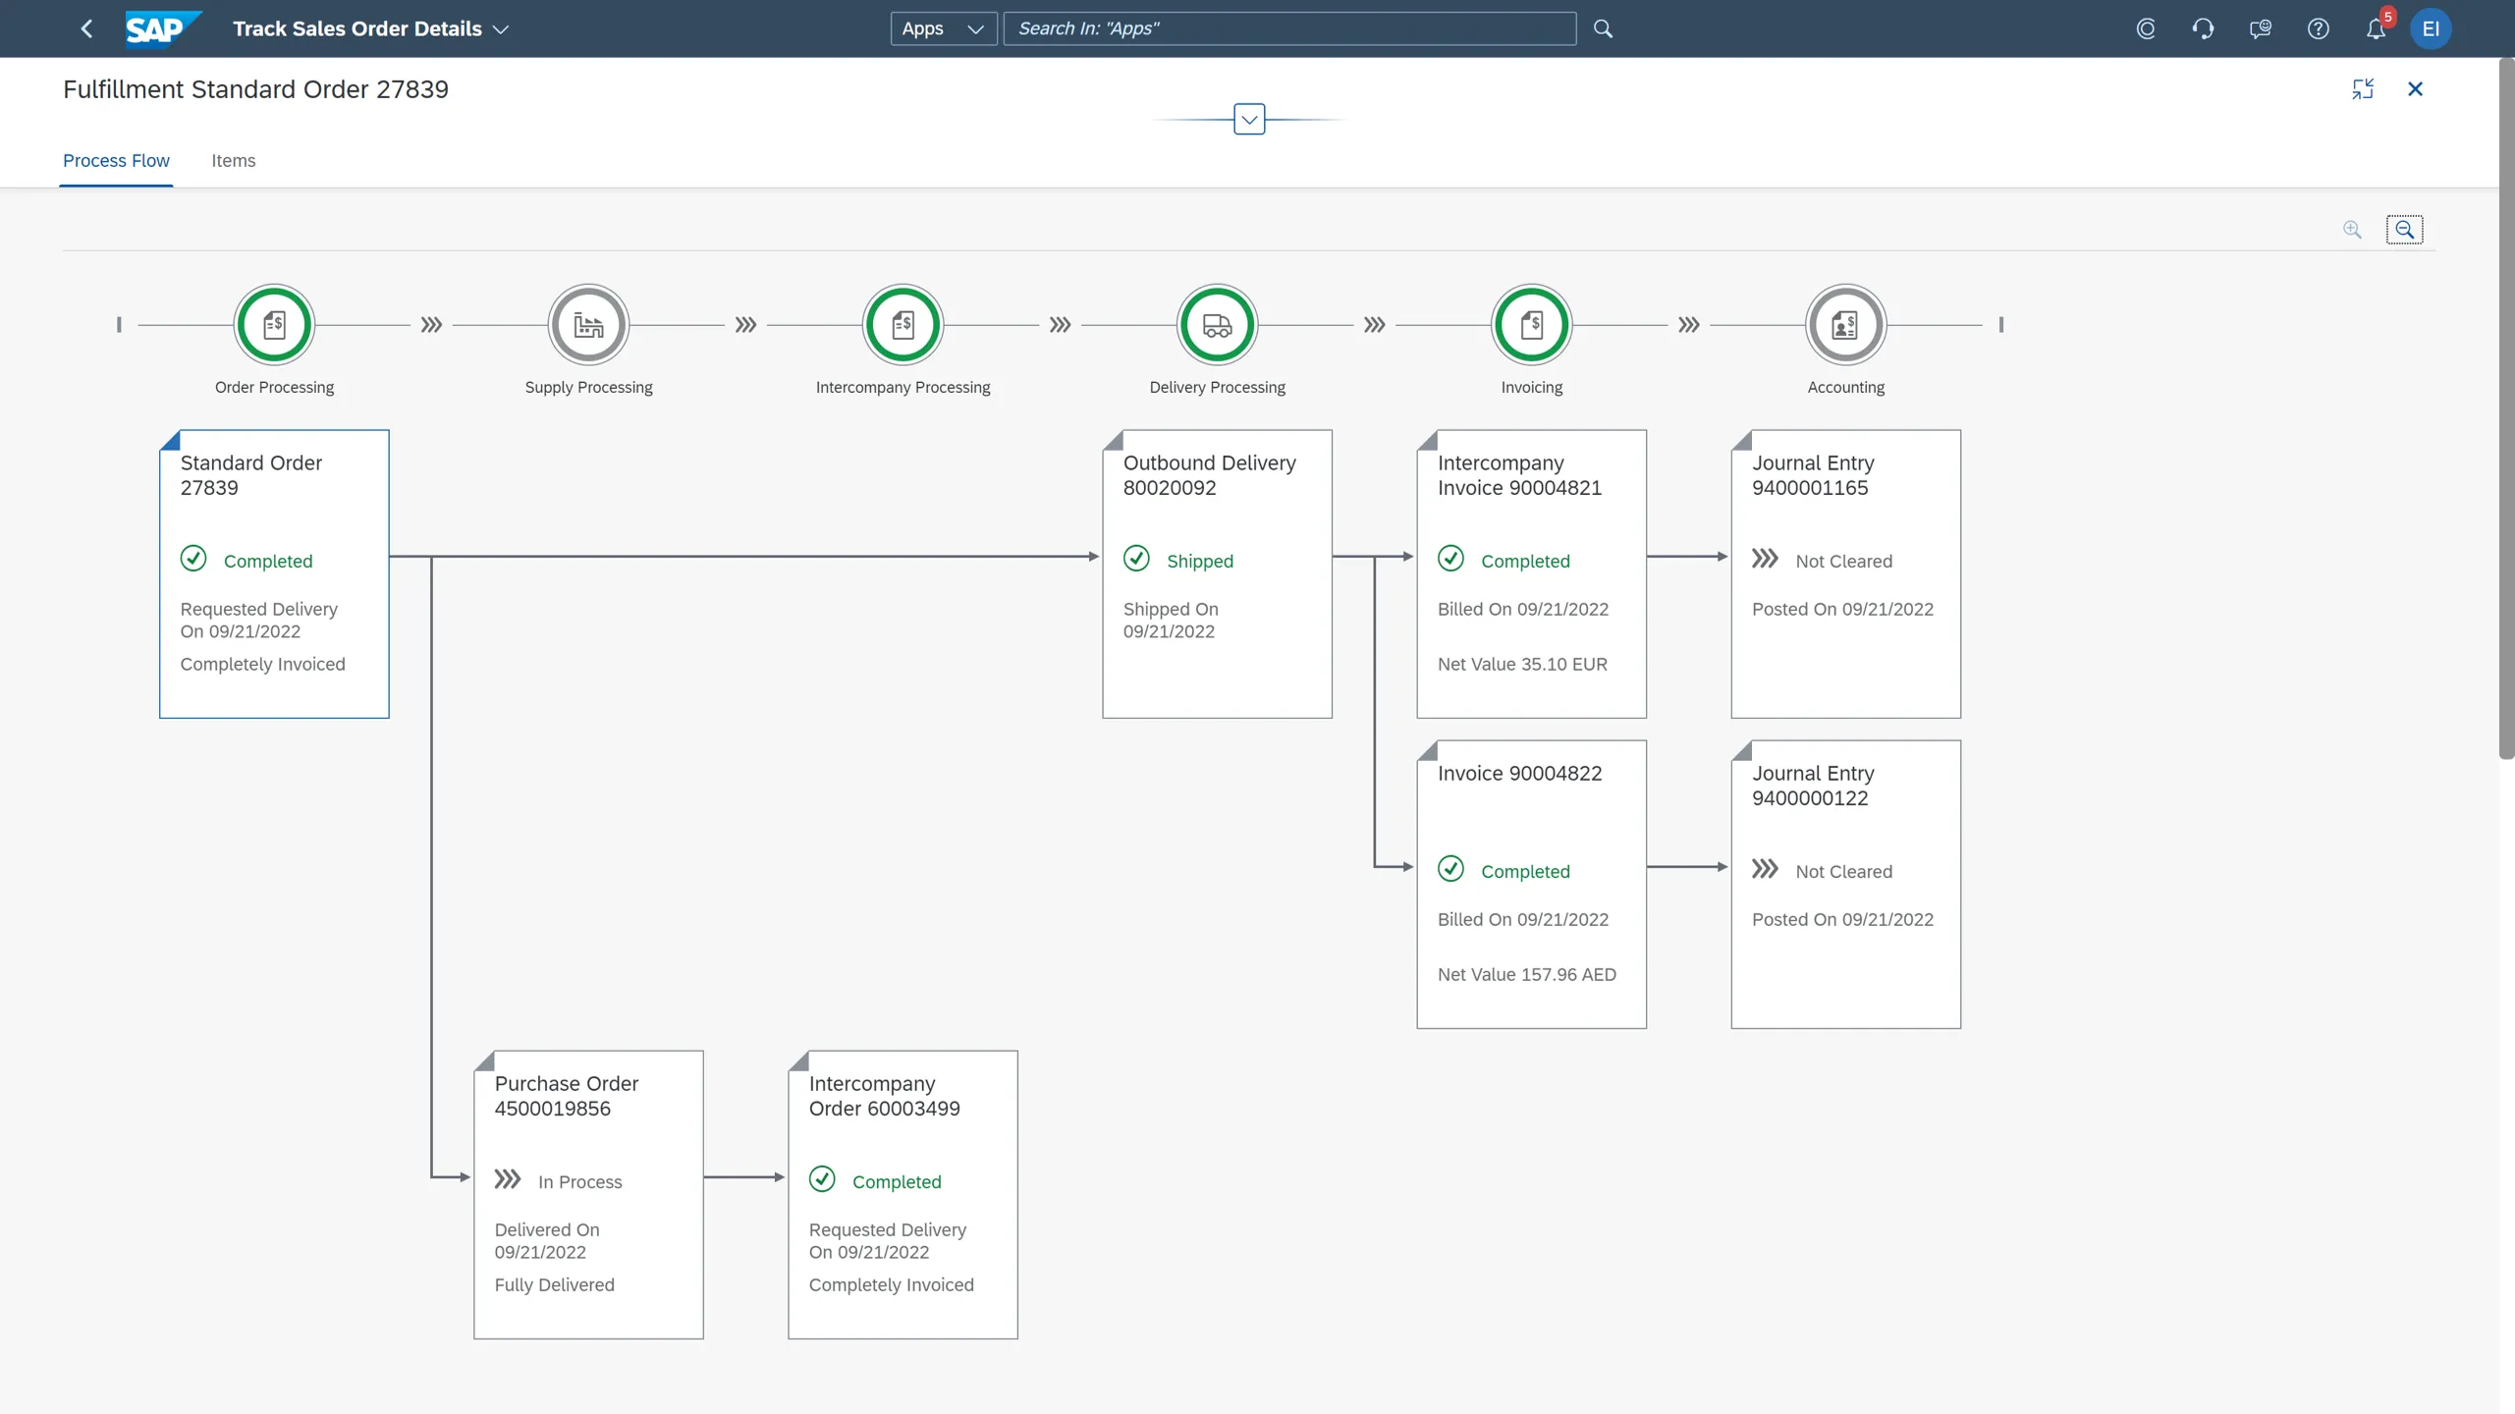
Task: Open the Apps search scope dropdown
Action: (x=943, y=28)
